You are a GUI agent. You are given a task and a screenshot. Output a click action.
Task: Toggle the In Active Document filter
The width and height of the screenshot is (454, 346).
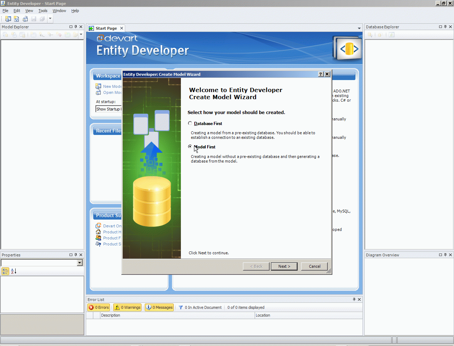[200, 307]
